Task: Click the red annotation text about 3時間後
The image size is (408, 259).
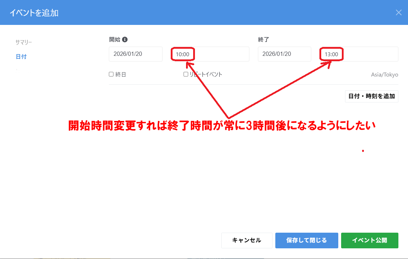Action: [222, 126]
